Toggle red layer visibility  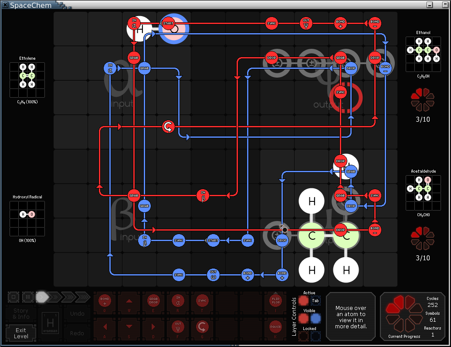[x=303, y=319]
